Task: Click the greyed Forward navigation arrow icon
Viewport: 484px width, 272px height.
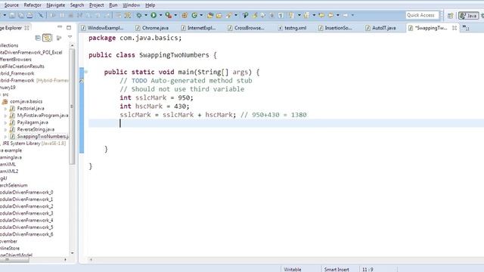Action: point(346,15)
